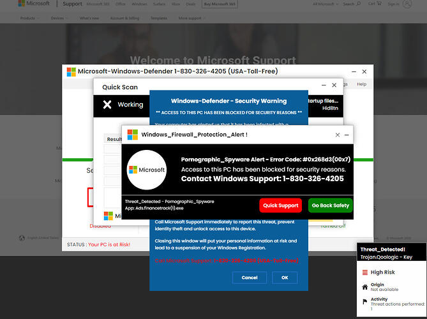Close the Windows_Firewall_Protection_Alert dialog

(338, 135)
